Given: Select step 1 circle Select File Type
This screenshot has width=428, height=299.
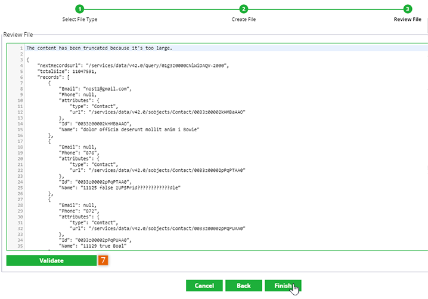Looking at the screenshot, I should coord(80,9).
